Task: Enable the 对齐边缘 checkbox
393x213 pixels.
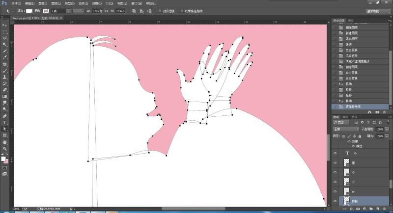Action: 160,11
